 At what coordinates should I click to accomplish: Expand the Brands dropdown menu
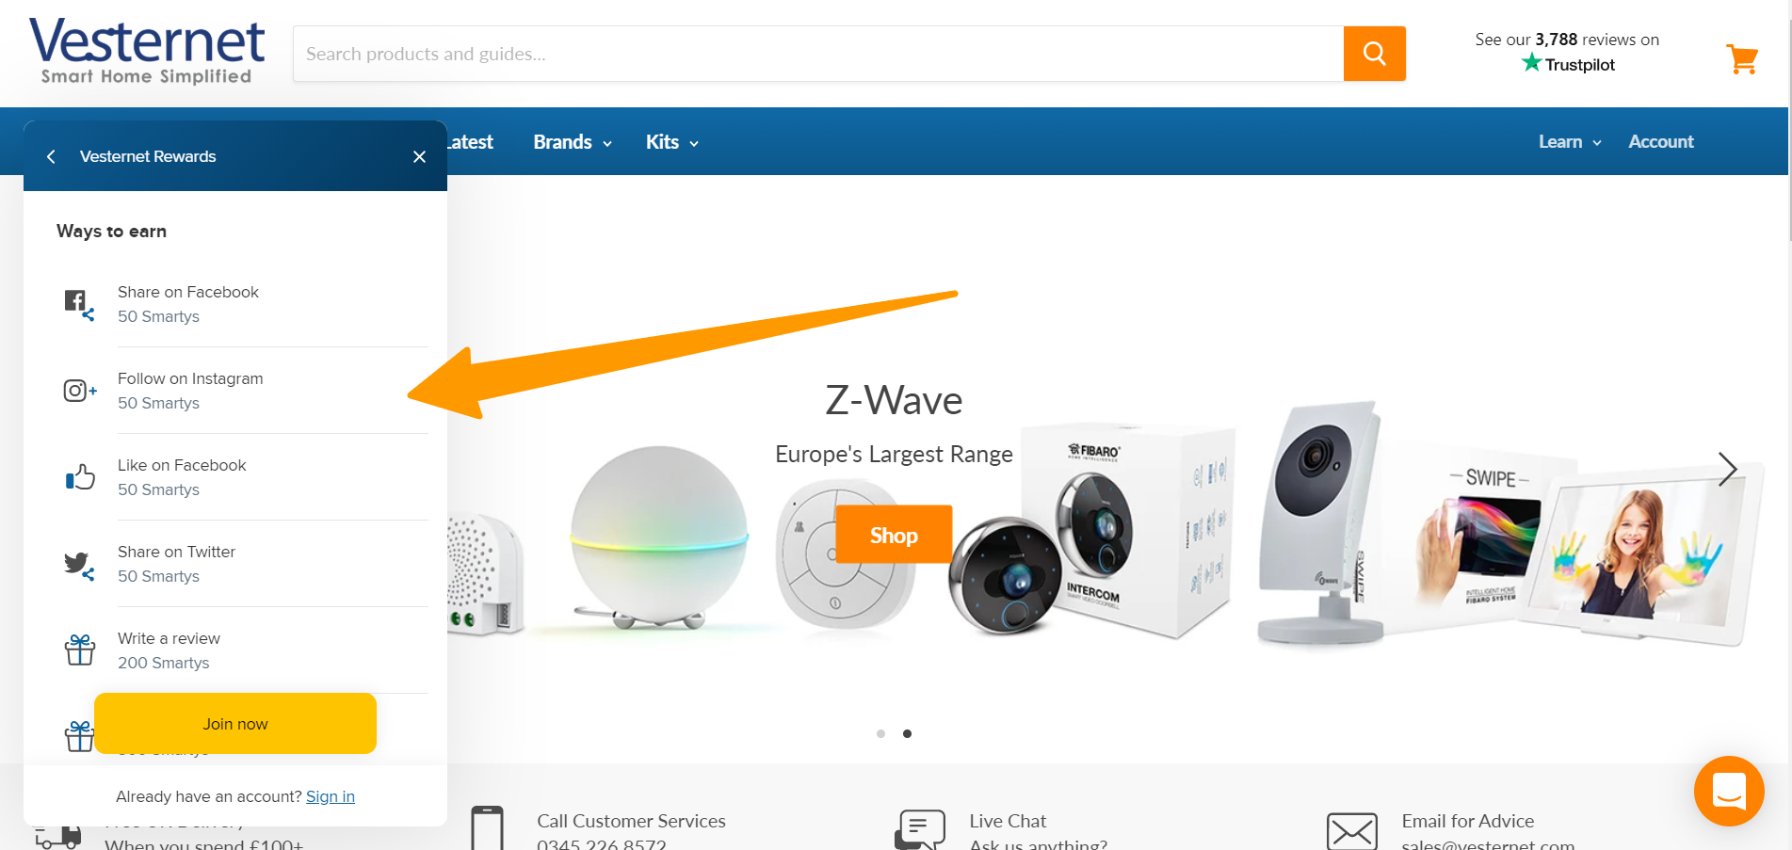[x=573, y=142]
